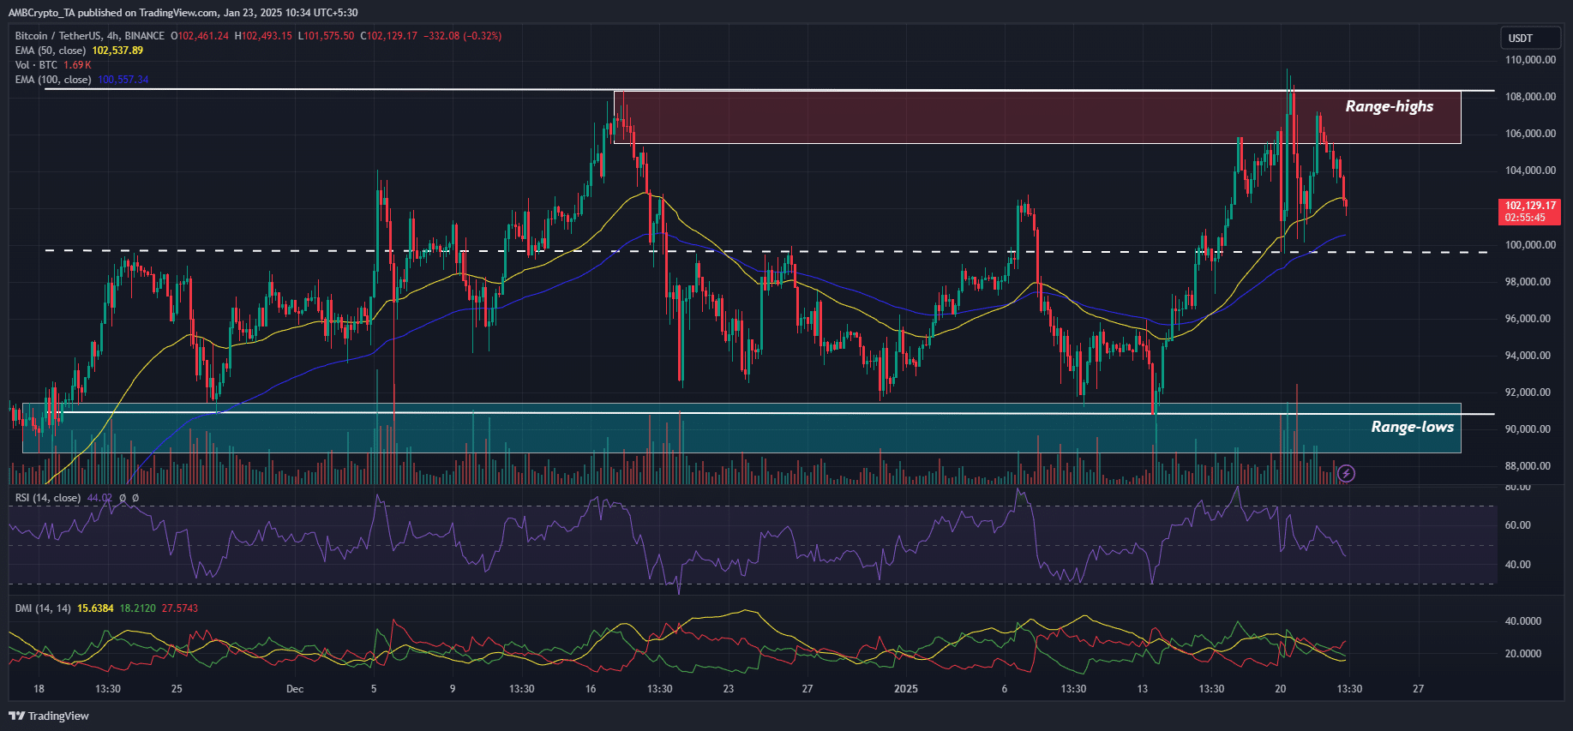Click the 27 date label at far right
The height and width of the screenshot is (731, 1573).
[1418, 689]
